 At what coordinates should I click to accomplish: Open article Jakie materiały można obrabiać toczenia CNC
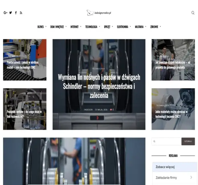point(171,114)
